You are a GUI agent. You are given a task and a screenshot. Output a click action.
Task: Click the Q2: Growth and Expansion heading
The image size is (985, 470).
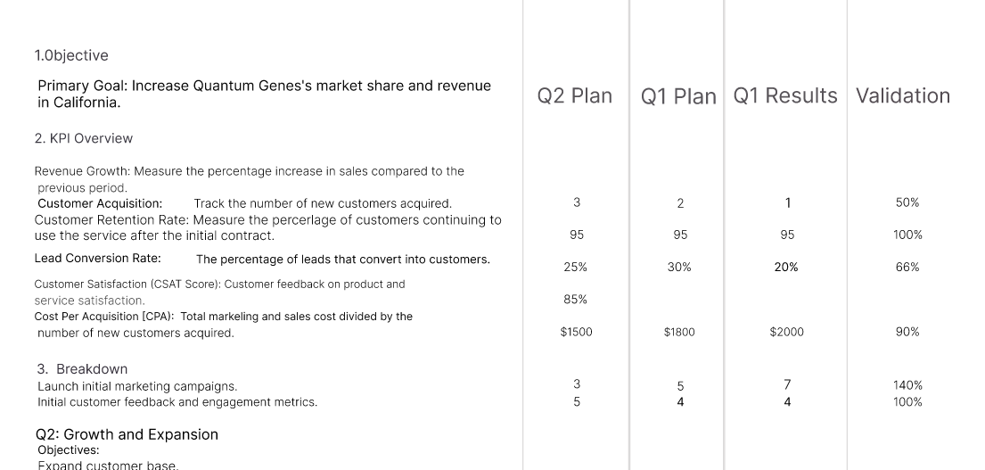[x=127, y=434]
